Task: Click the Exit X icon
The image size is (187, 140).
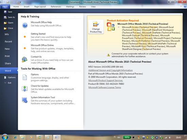Action: tap(5, 83)
